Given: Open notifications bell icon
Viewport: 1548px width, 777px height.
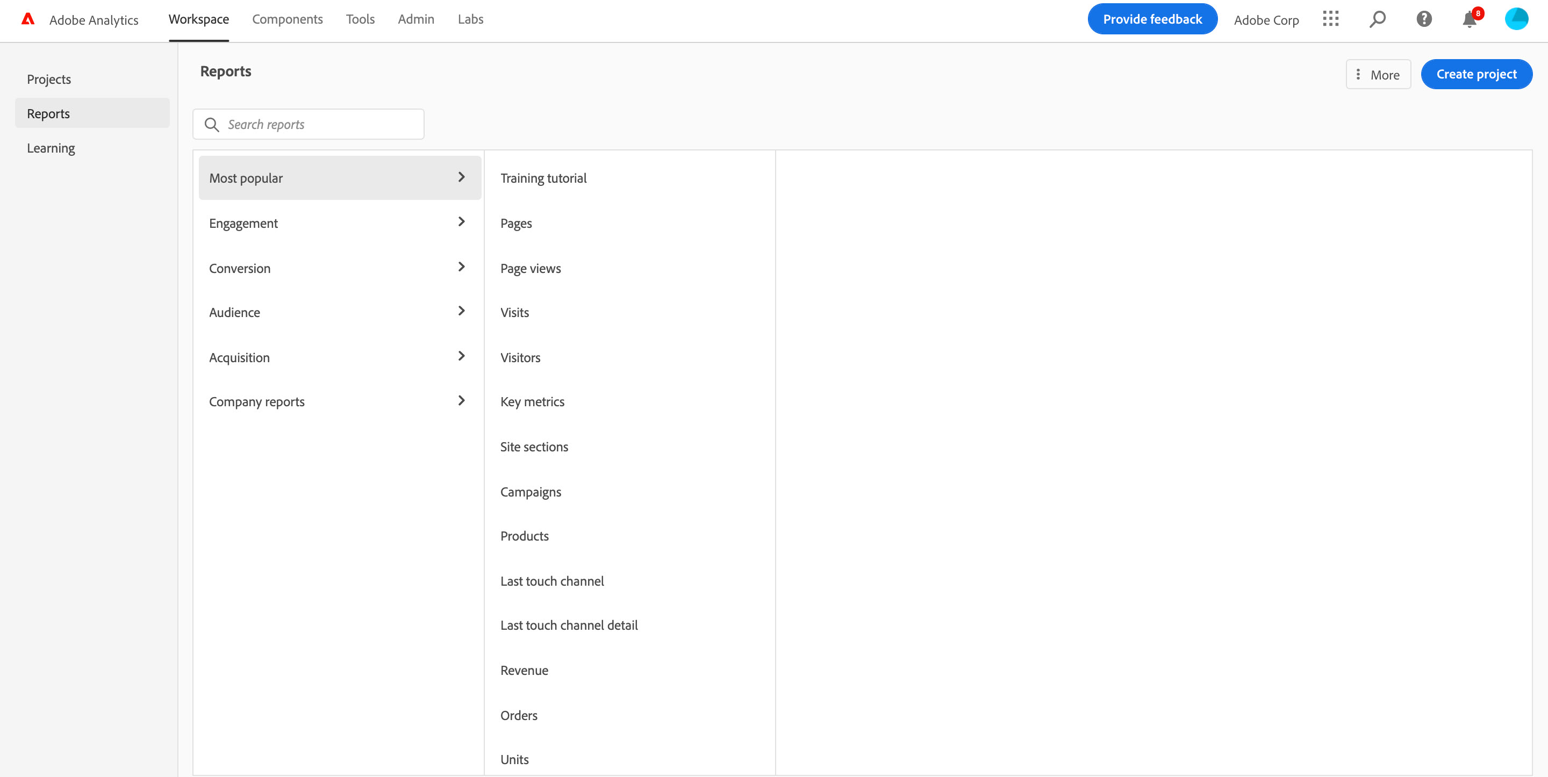Looking at the screenshot, I should pos(1470,20).
